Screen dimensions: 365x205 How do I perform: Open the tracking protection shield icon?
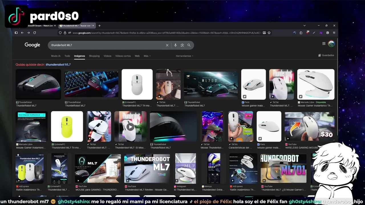coord(60,33)
